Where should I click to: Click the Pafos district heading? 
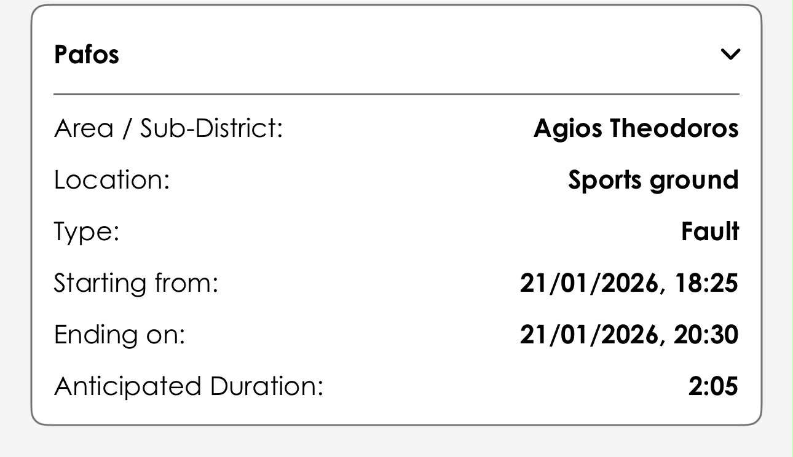pos(87,55)
